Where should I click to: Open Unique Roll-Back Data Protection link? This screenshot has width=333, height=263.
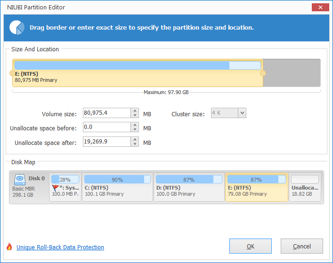(x=60, y=247)
